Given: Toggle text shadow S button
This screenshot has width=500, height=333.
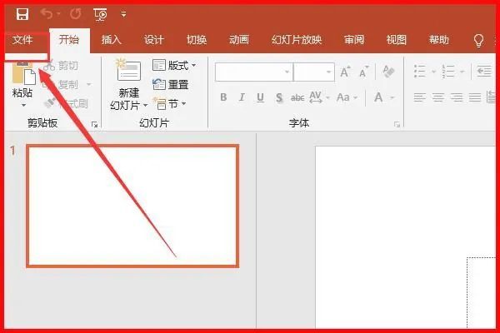Looking at the screenshot, I should (279, 97).
